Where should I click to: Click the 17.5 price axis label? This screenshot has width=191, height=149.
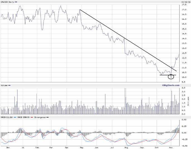184,5
